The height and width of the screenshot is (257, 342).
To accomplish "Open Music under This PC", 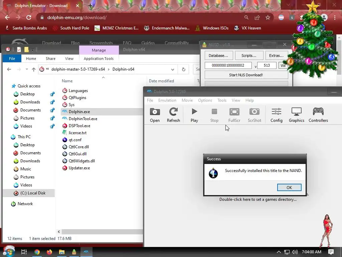I will click(25, 169).
